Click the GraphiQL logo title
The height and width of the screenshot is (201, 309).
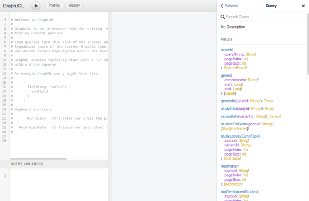13,6
